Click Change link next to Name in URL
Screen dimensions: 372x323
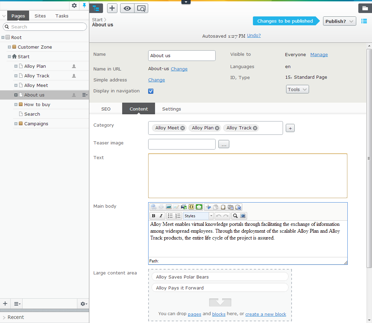[179, 69]
